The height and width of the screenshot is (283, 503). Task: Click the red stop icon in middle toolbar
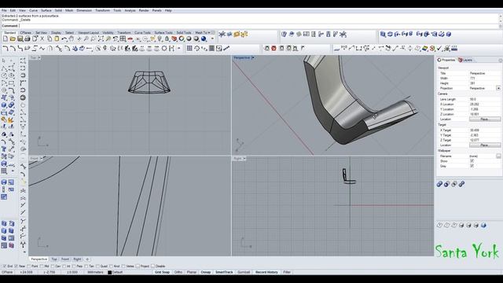[274, 49]
